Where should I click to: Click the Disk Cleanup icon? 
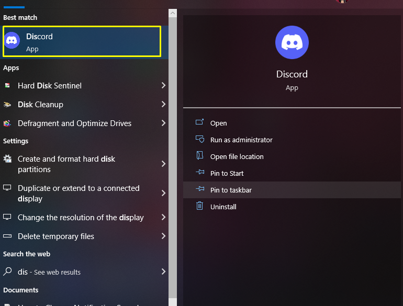coord(7,104)
